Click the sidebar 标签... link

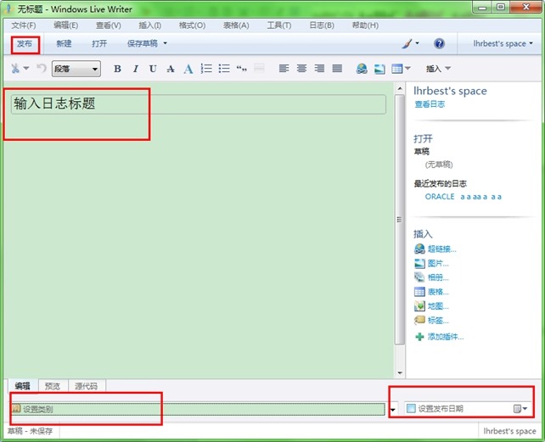[438, 321]
